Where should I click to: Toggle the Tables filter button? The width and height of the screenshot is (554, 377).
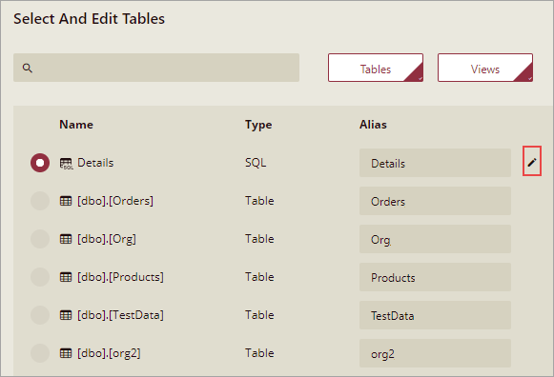point(376,68)
